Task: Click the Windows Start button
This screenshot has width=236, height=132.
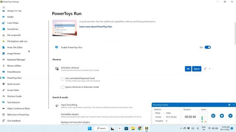Action: pos(90,128)
